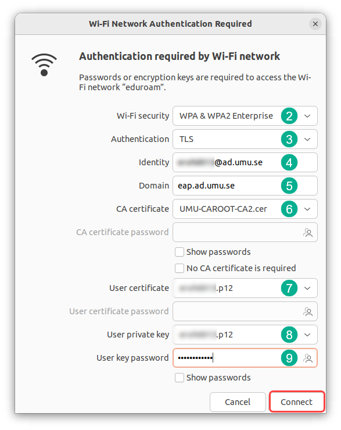Click password storage icon in User certificate password
This screenshot has height=430, width=341.
click(308, 311)
